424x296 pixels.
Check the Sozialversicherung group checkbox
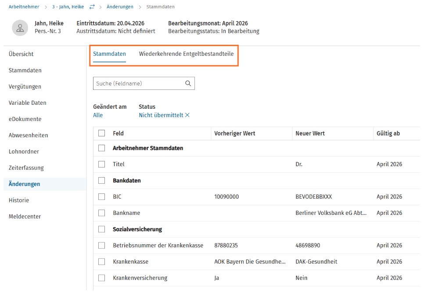[102, 229]
